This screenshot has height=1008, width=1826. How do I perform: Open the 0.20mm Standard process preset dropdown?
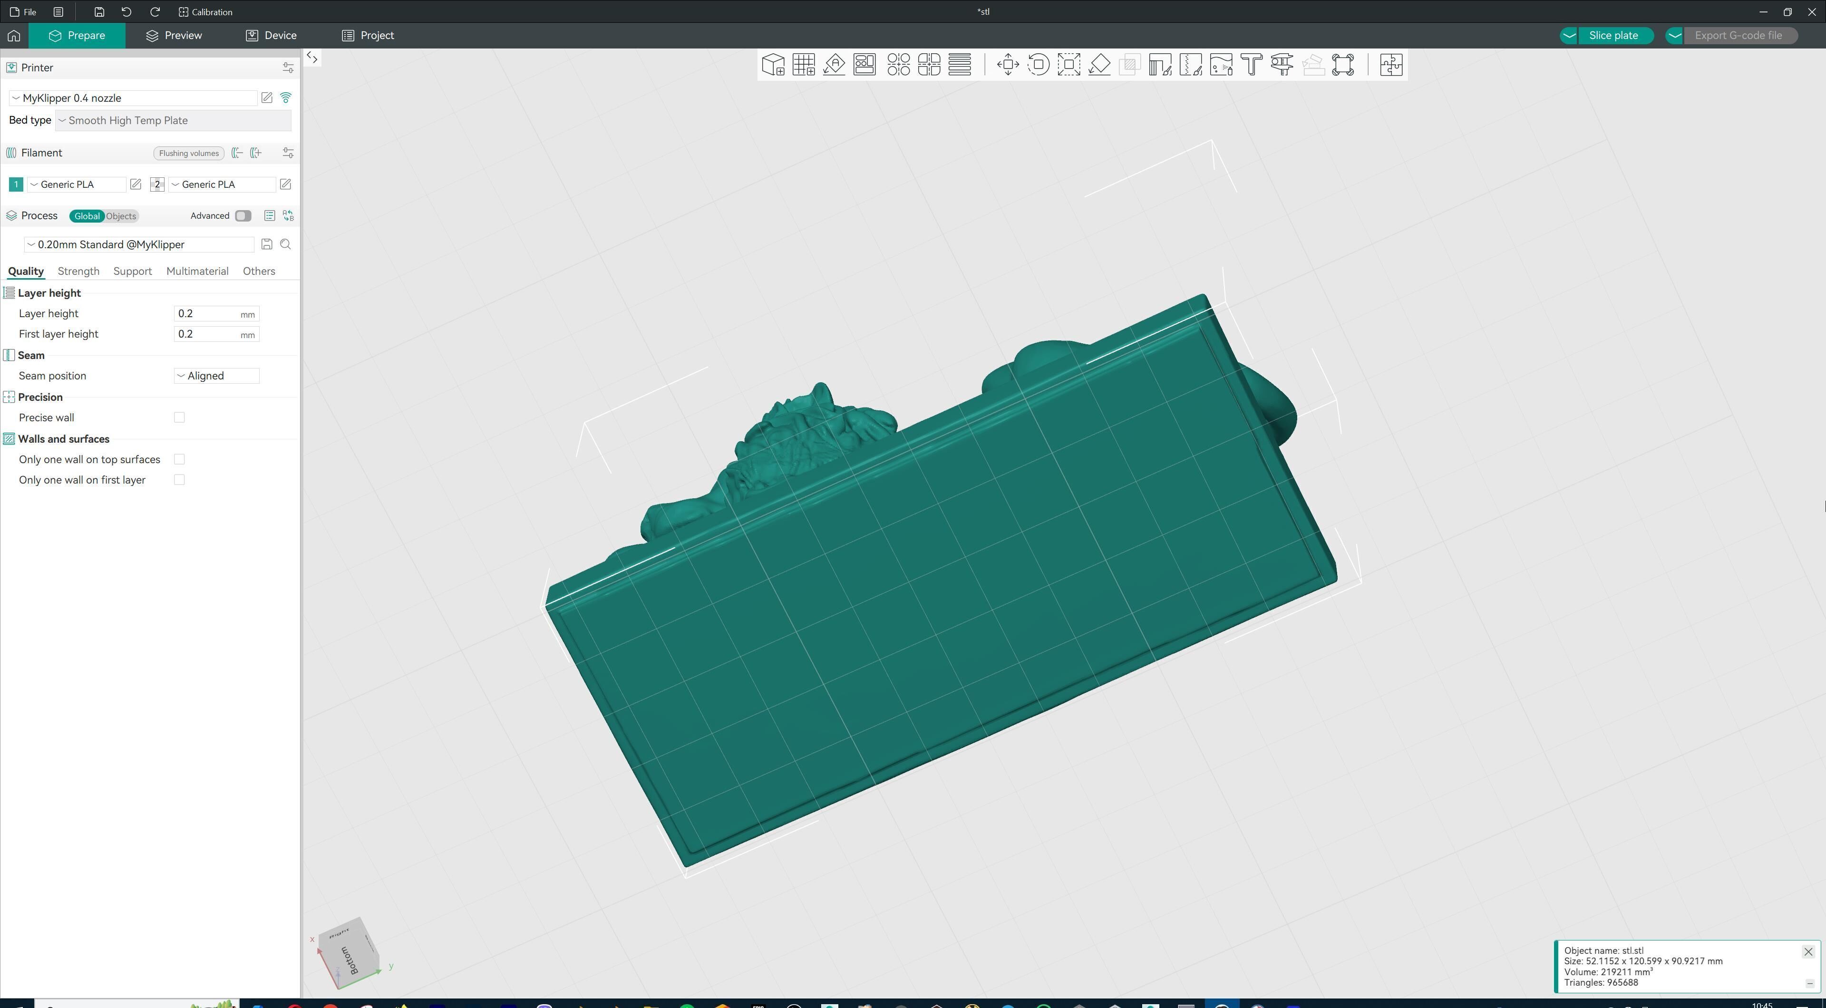[x=139, y=244]
